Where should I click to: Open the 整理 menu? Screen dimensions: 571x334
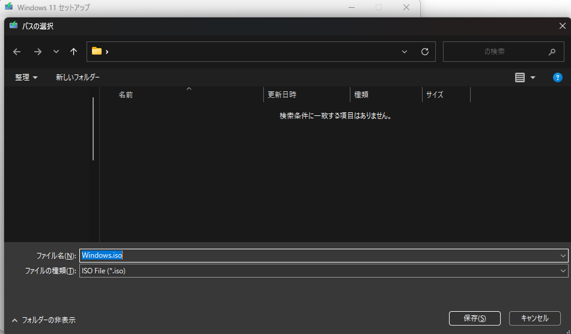(26, 77)
